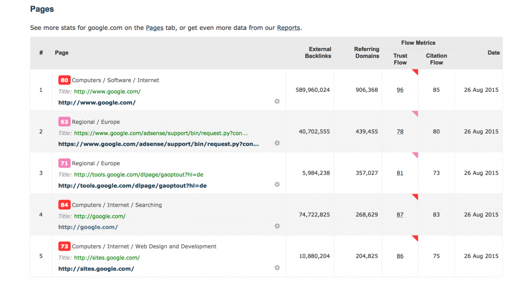Screen dimensions: 528x282
Task: Select referring domains value 268,629
Action: click(367, 214)
